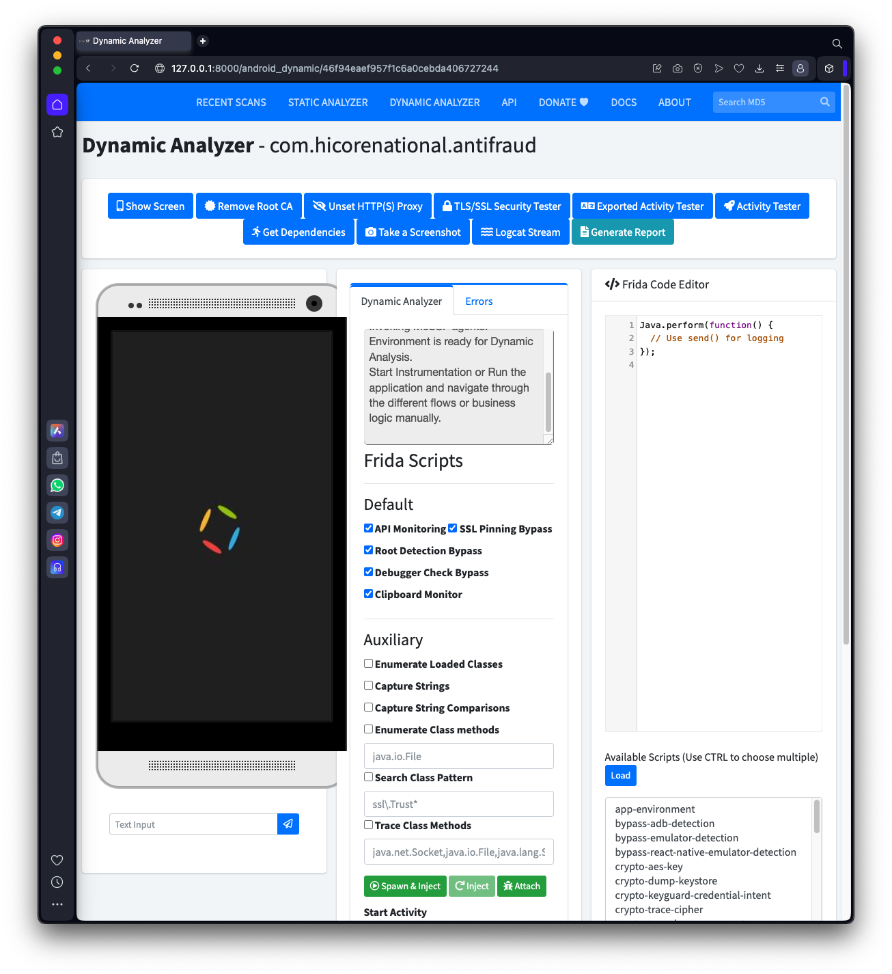Image resolution: width=892 pixels, height=974 pixels.
Task: Click the browser back arrow
Action: (x=88, y=68)
